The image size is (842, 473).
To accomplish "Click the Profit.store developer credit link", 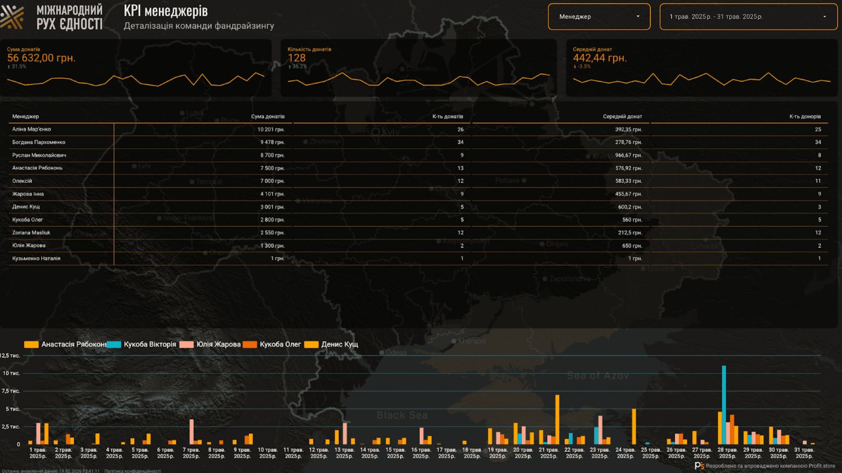I will pyautogui.click(x=770, y=466).
